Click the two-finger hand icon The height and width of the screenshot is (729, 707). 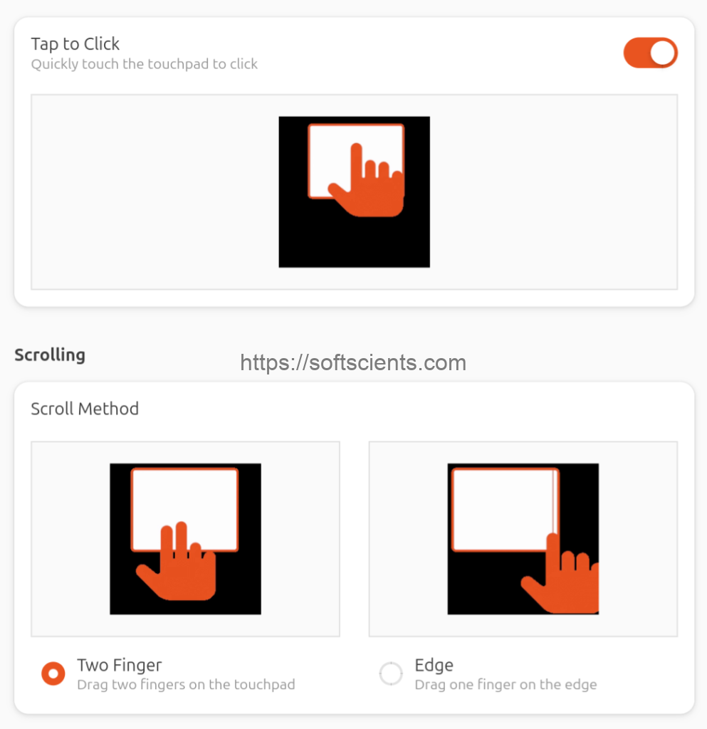pyautogui.click(x=178, y=567)
